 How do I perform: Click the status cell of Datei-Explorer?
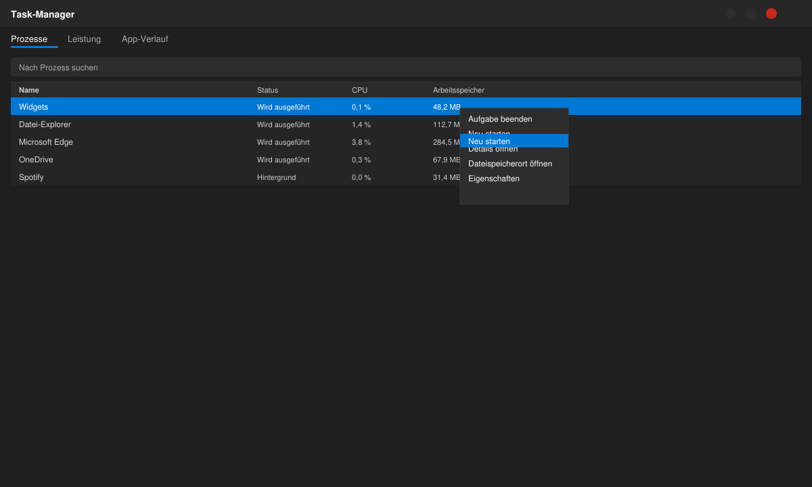(x=283, y=124)
